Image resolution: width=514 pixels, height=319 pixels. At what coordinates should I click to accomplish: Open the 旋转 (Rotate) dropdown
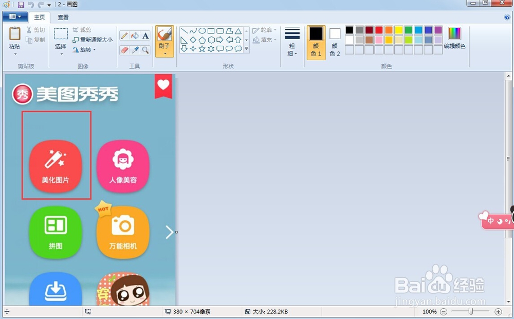(x=84, y=49)
